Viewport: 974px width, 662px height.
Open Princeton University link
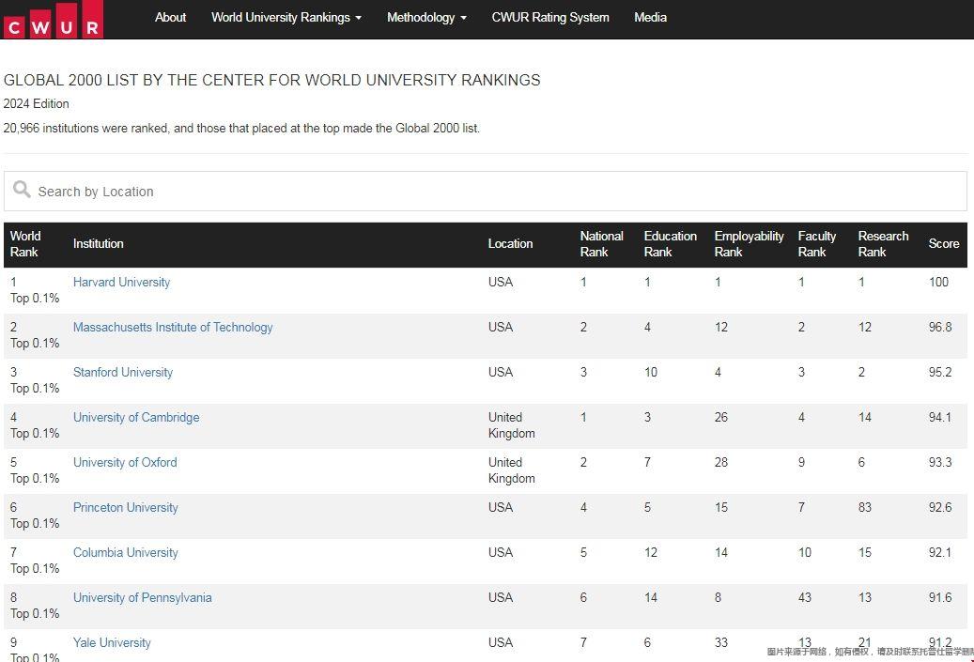[126, 507]
